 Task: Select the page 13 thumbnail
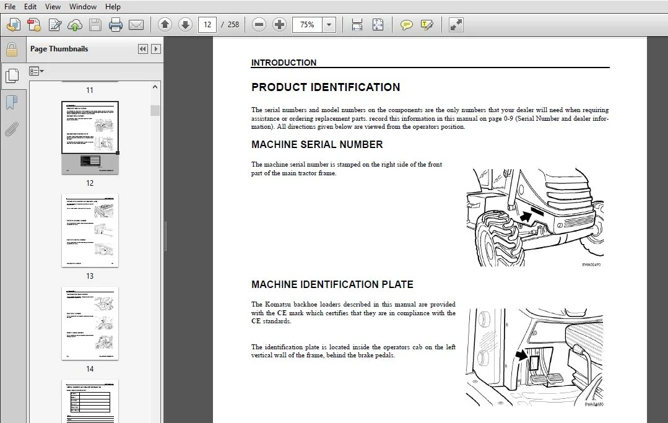click(90, 230)
